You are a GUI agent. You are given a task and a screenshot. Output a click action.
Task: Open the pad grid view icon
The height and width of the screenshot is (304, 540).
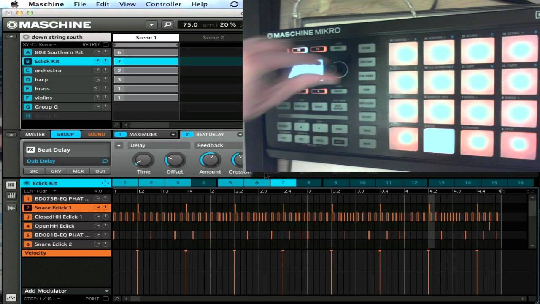point(11,185)
